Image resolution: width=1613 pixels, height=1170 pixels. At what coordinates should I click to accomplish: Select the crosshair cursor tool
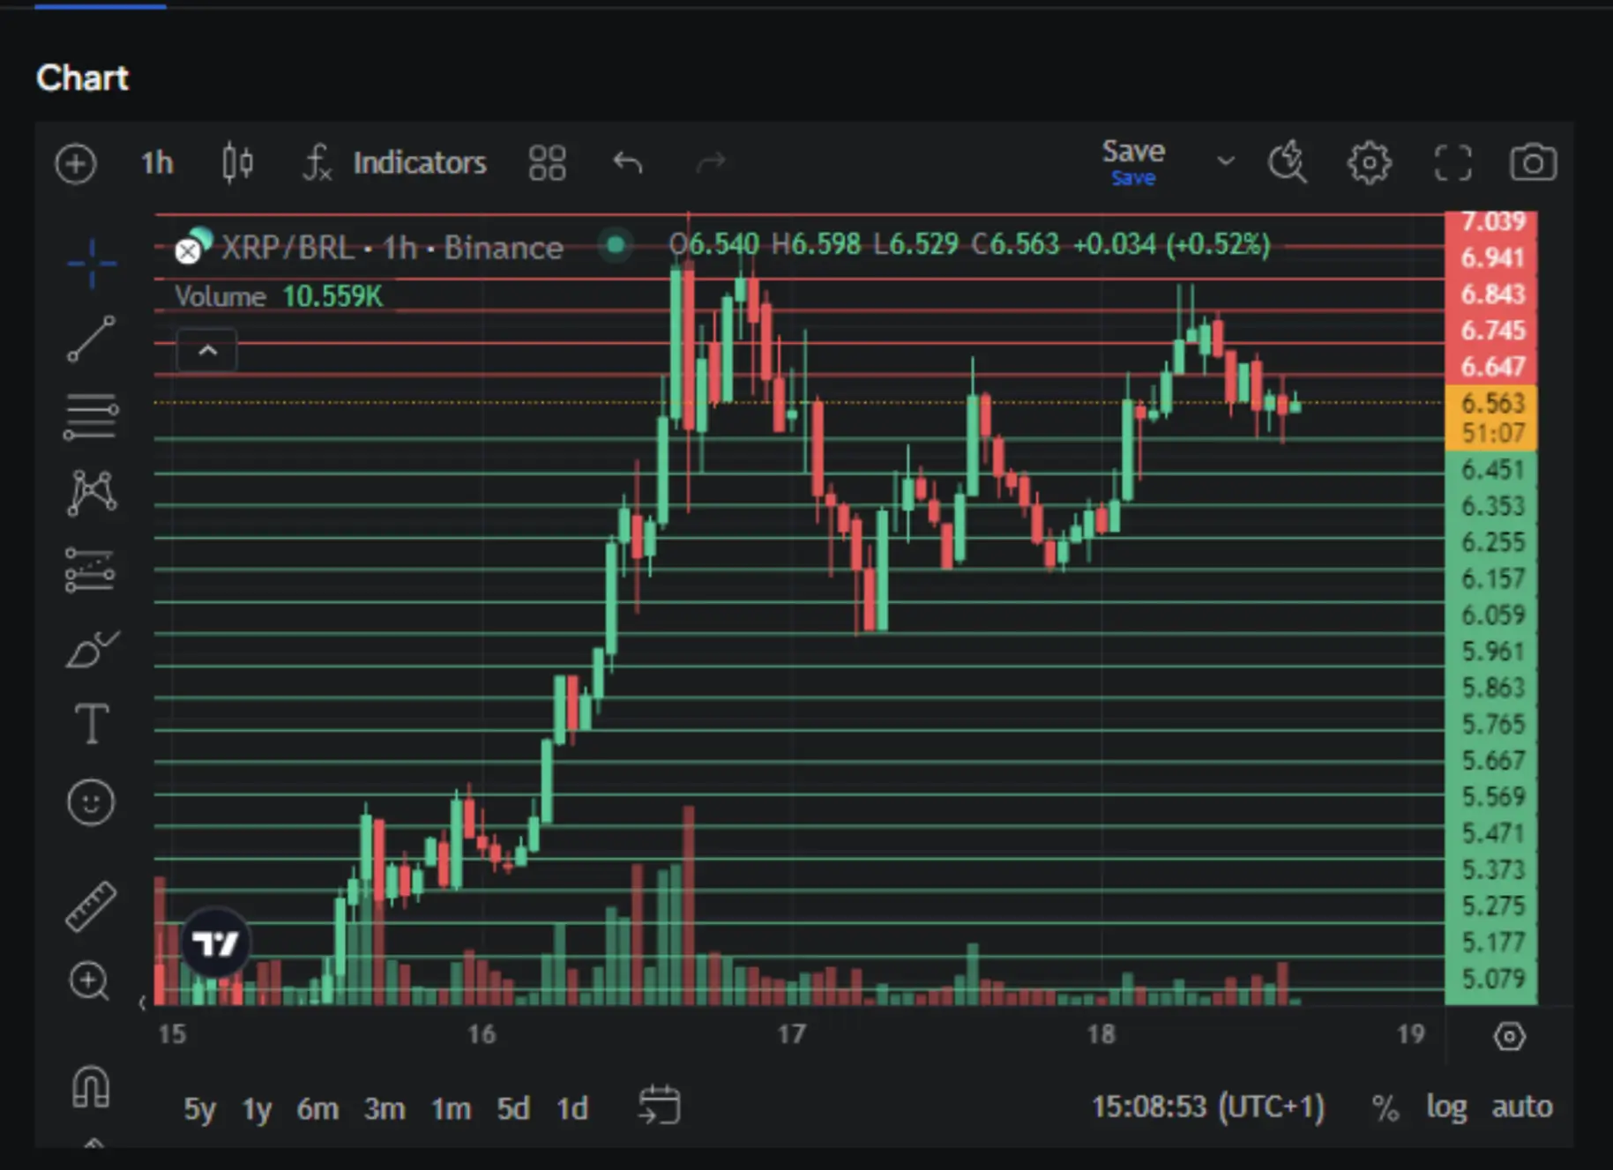90,263
